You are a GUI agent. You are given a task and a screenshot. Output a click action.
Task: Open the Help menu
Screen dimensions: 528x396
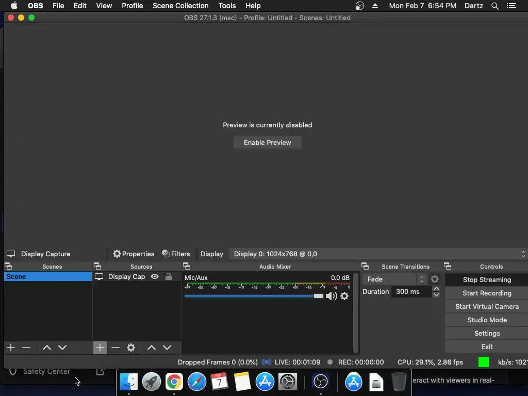253,6
